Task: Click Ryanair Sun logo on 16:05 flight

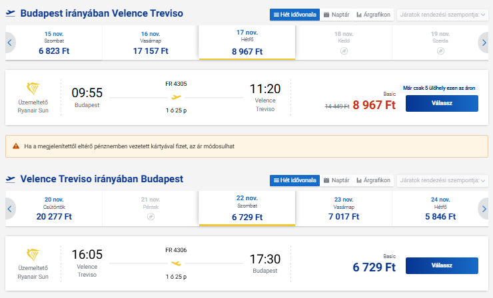Action: [x=33, y=255]
